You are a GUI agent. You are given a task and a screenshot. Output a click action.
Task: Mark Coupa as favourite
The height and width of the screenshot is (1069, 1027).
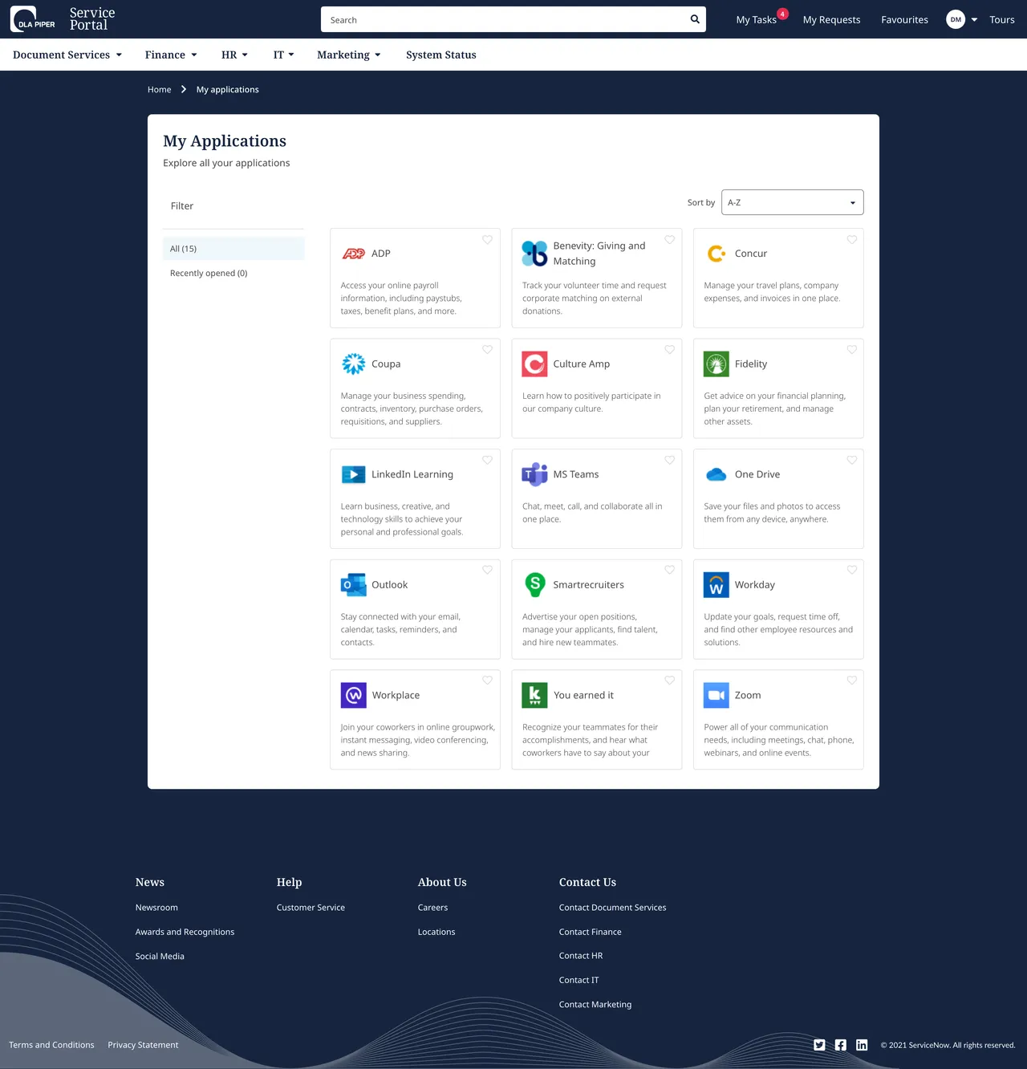(x=487, y=350)
